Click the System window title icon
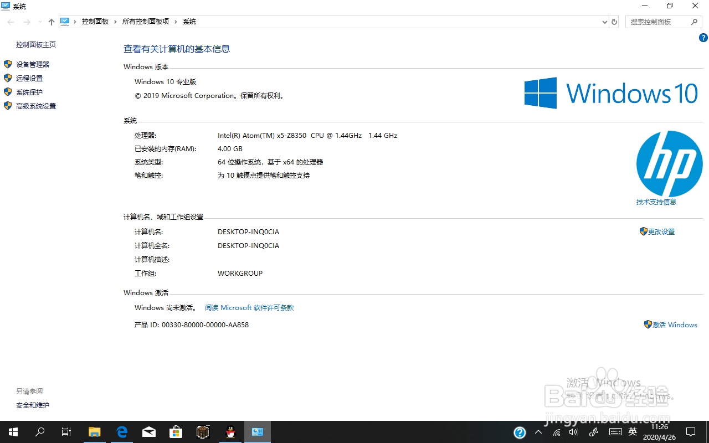 point(6,6)
